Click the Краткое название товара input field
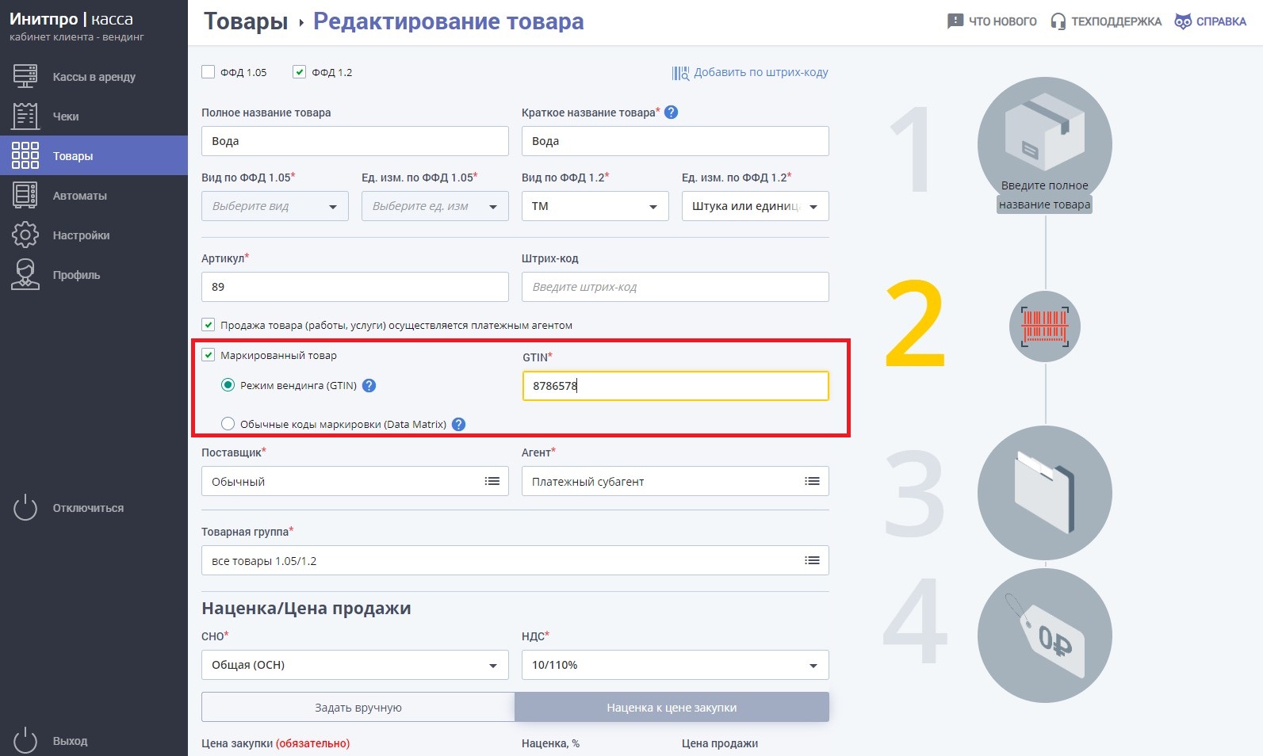 tap(676, 141)
